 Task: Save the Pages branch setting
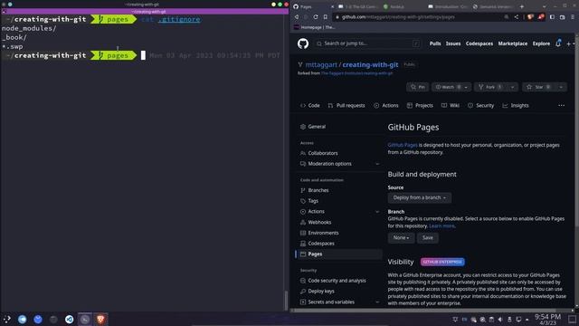pyautogui.click(x=428, y=237)
